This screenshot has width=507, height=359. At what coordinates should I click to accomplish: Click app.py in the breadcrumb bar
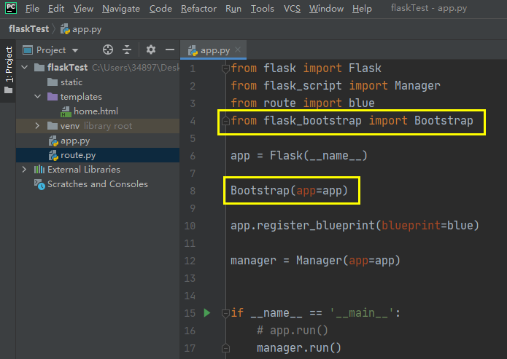point(81,29)
